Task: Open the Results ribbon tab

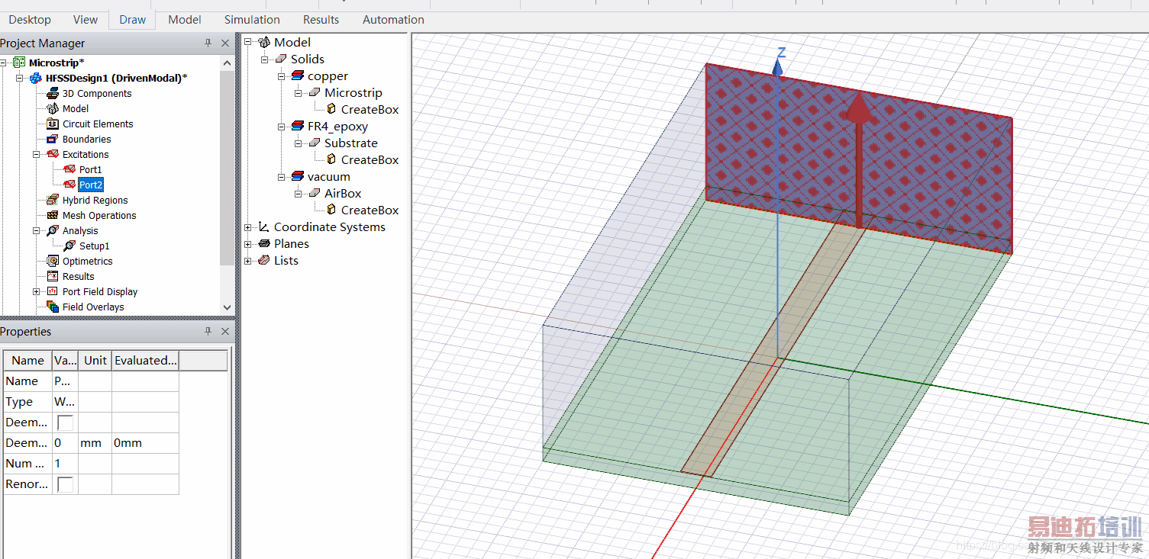Action: [321, 20]
